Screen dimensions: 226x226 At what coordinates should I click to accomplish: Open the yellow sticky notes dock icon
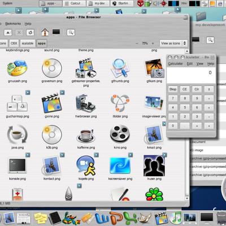tap(40, 219)
